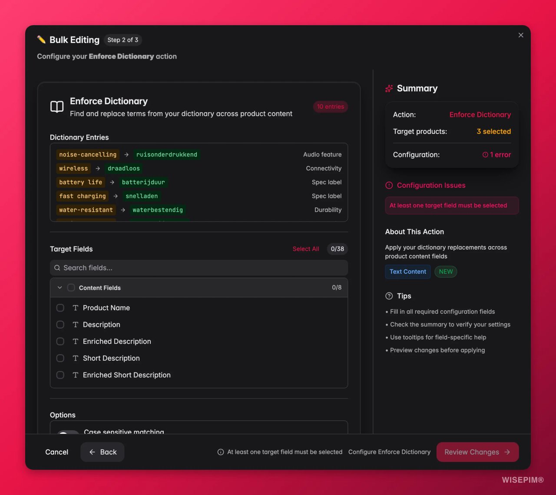This screenshot has height=495, width=556.
Task: Click the 0/38 selected counter
Action: [x=338, y=249]
